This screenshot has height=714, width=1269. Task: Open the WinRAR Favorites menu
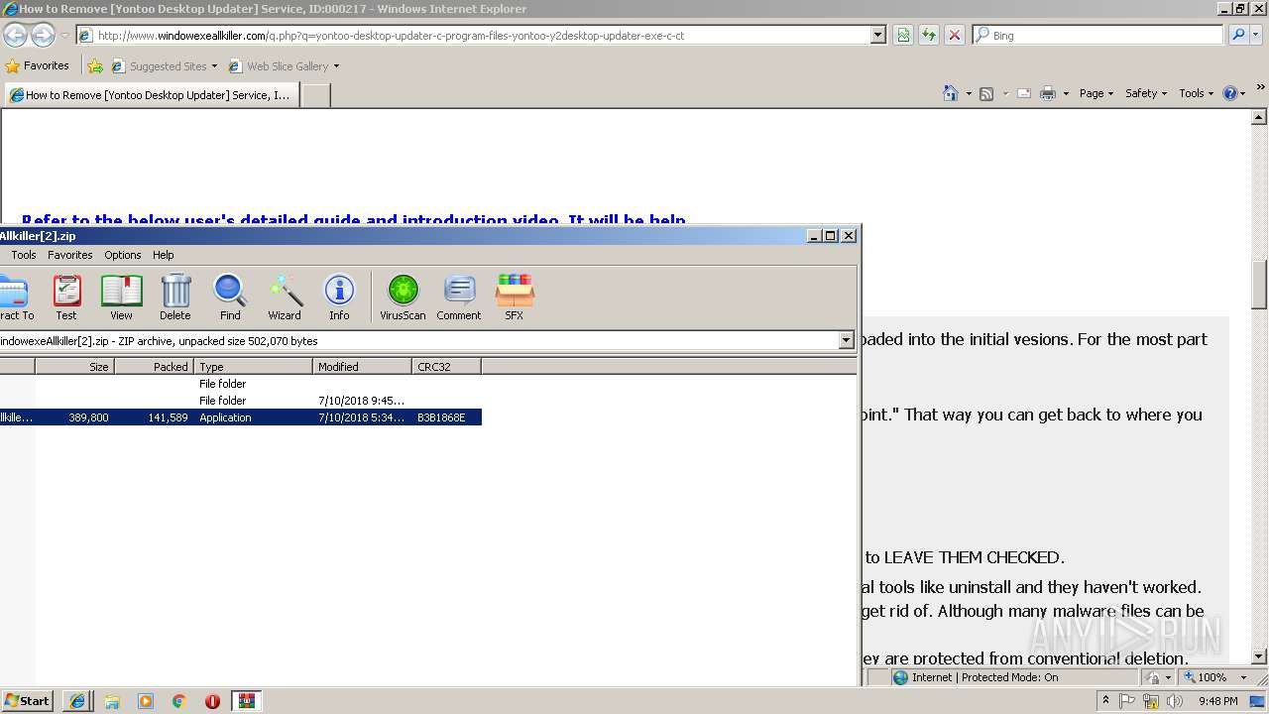pyautogui.click(x=70, y=255)
